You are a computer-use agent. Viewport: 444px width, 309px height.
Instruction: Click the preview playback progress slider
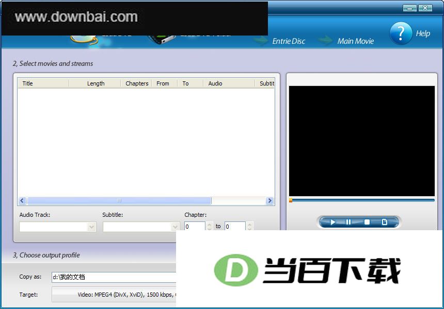[x=361, y=200]
